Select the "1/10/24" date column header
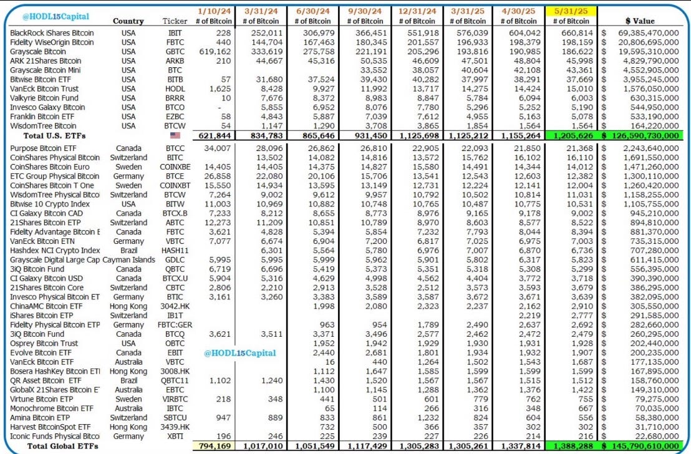691x454 pixels. [214, 11]
